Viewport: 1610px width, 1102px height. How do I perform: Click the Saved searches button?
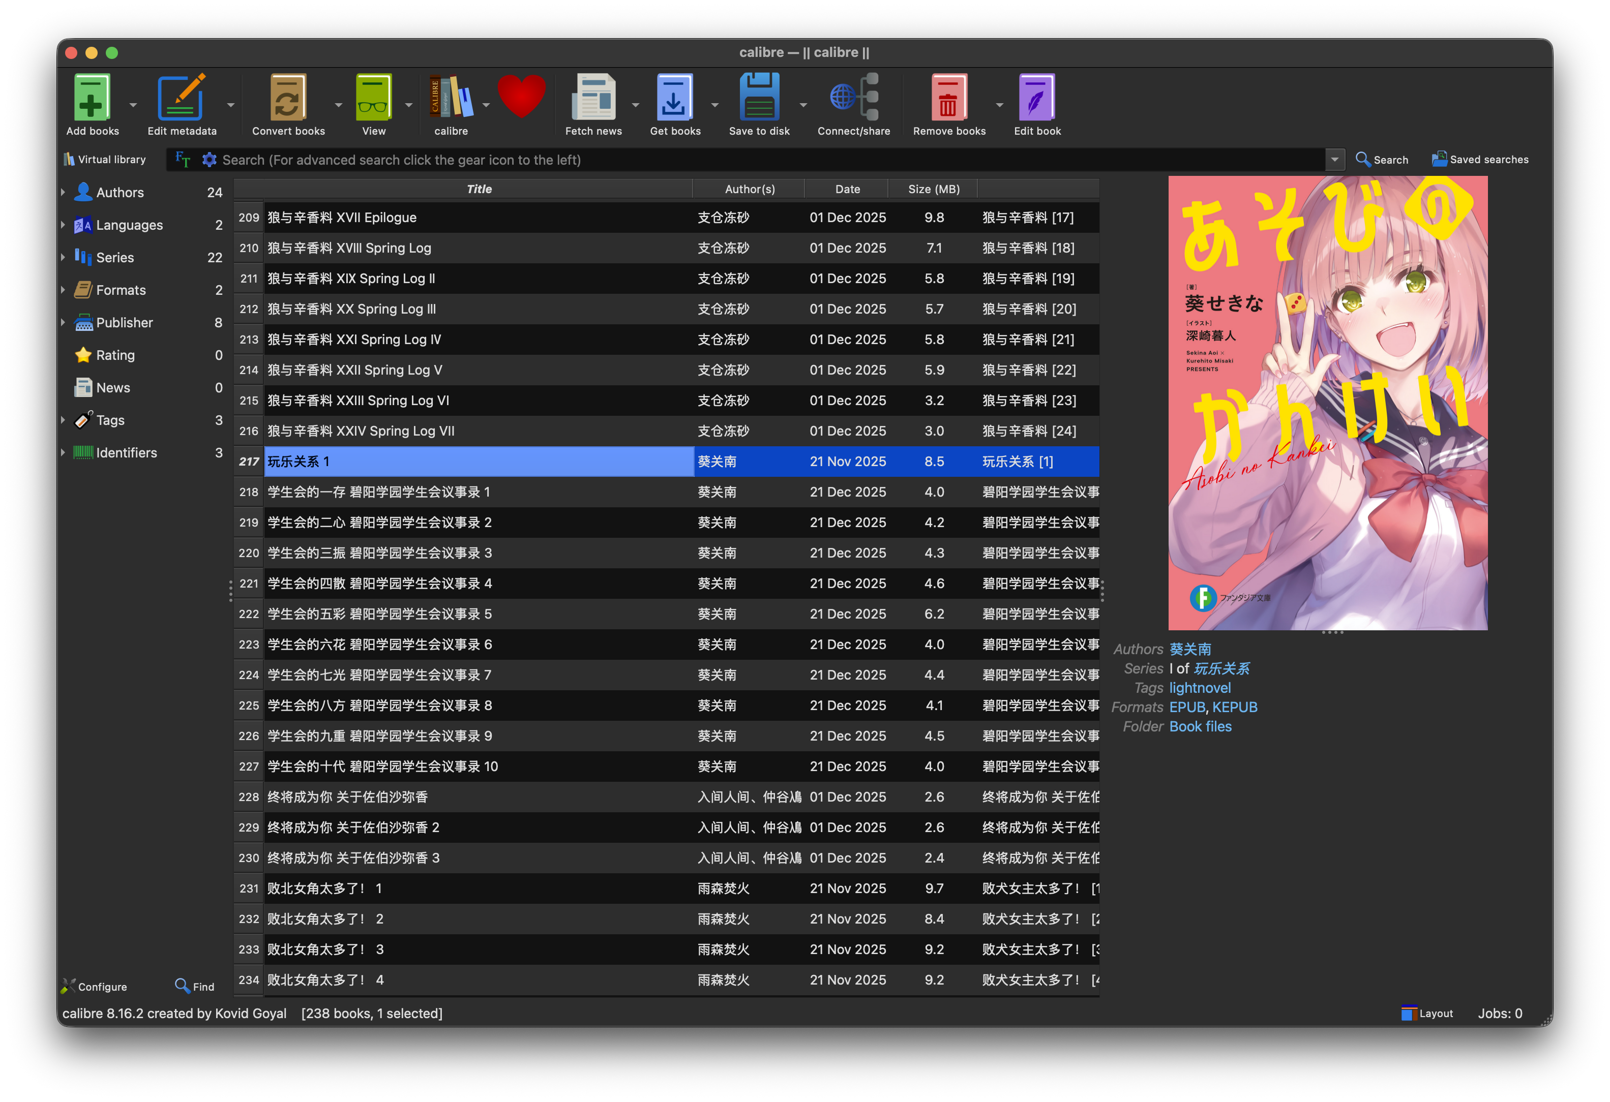click(1480, 160)
